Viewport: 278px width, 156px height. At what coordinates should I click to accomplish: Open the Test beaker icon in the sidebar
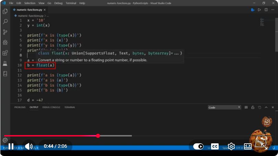(x=5, y=63)
